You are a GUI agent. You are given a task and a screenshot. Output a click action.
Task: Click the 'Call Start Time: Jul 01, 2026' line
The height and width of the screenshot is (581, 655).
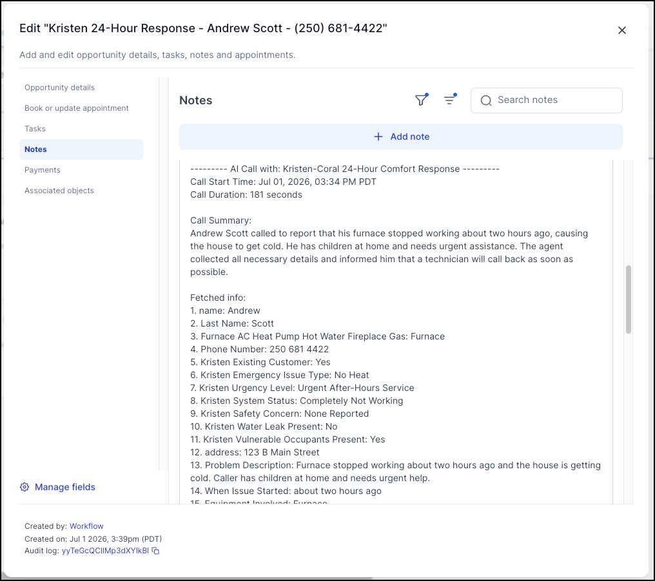click(x=283, y=182)
